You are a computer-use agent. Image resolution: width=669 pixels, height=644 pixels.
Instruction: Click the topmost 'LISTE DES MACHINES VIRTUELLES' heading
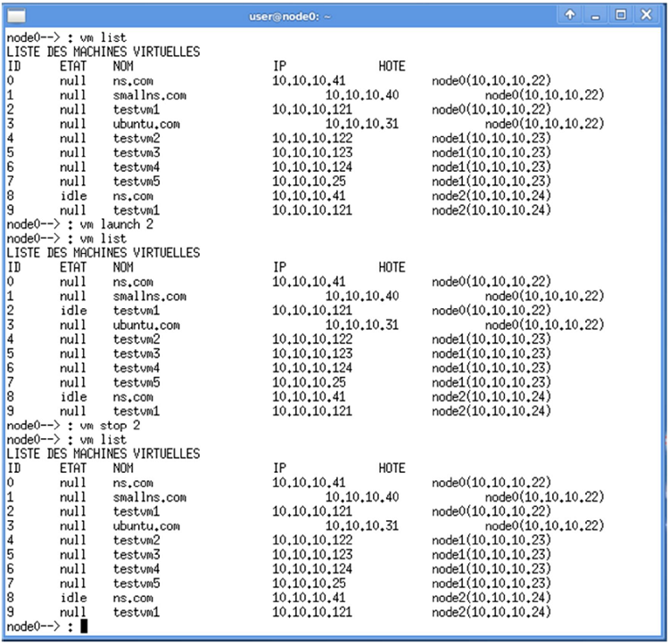[103, 52]
